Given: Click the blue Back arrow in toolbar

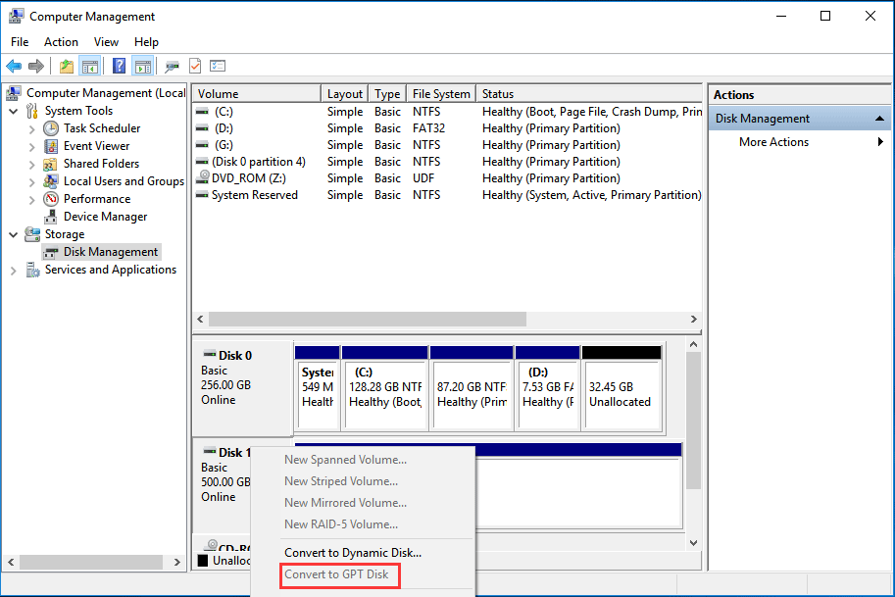Looking at the screenshot, I should [14, 67].
